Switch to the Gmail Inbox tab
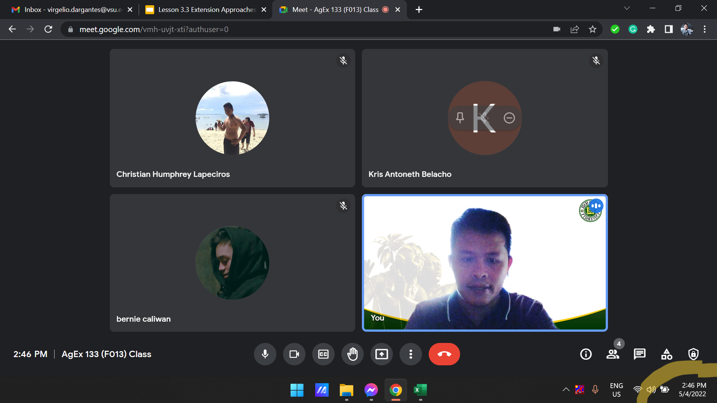The image size is (717, 403). tap(71, 10)
